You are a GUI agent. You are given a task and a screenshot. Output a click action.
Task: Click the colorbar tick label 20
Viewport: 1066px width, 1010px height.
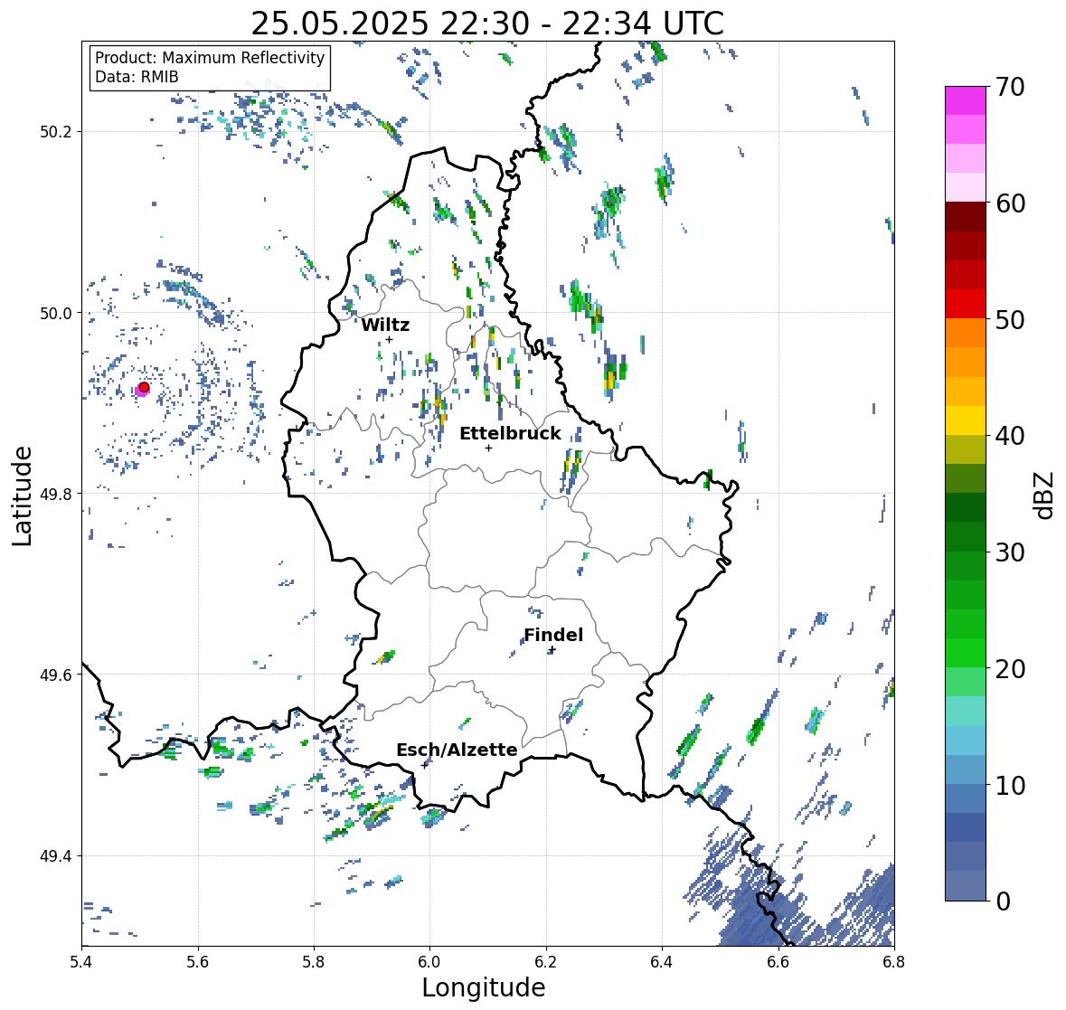(1010, 669)
